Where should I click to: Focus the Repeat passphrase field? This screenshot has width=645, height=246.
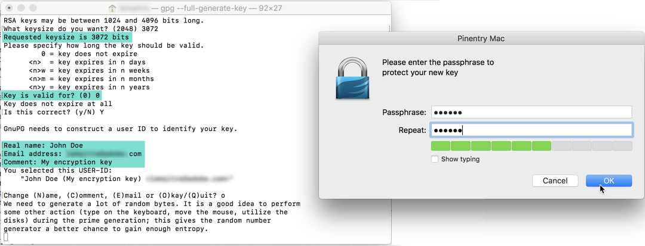(532, 130)
